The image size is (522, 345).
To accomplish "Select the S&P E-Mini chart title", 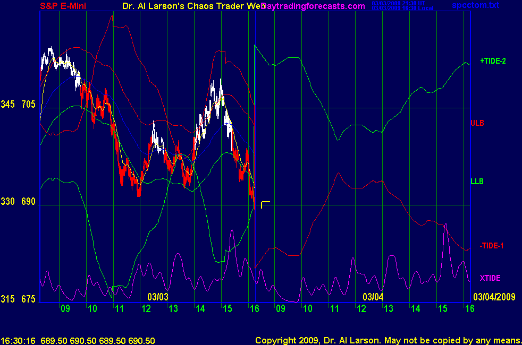I will (x=64, y=6).
